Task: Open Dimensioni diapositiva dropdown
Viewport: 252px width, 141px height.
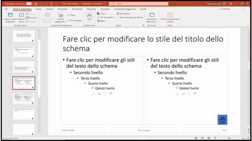Action: click(152, 17)
